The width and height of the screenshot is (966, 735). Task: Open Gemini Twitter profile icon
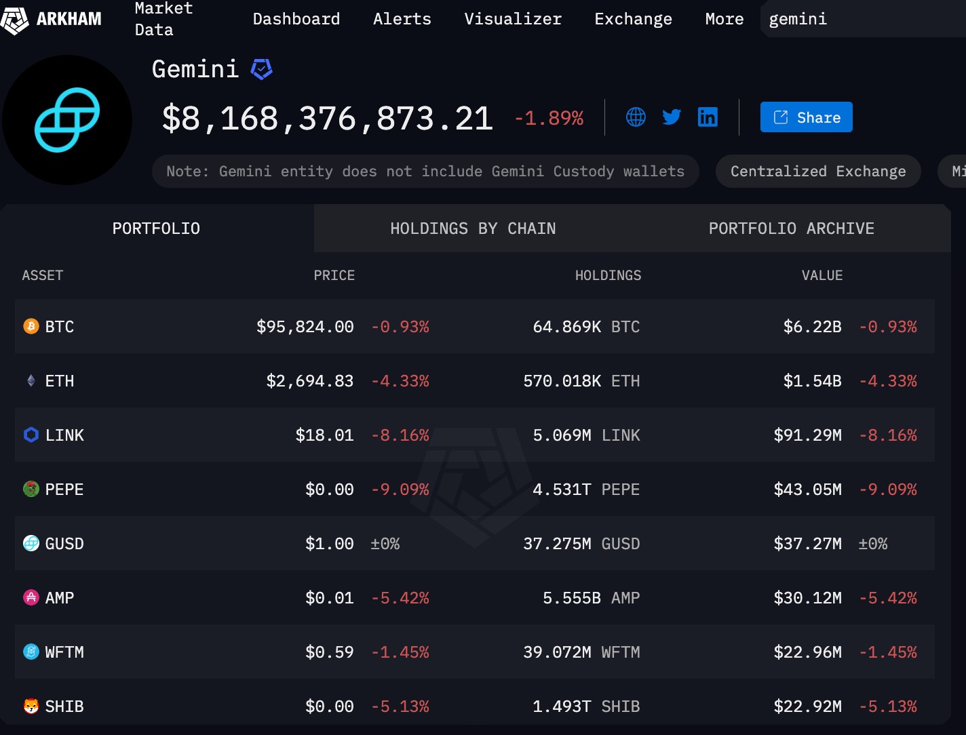(x=672, y=117)
